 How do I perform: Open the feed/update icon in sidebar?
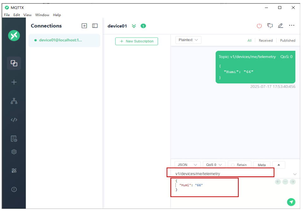point(14,171)
